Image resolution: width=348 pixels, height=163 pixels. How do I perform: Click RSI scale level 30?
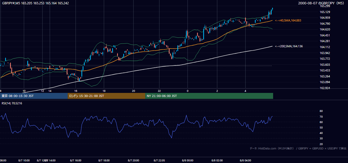pyautogui.click(x=321, y=139)
